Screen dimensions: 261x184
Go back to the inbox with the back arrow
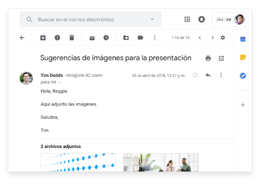[x=22, y=38]
